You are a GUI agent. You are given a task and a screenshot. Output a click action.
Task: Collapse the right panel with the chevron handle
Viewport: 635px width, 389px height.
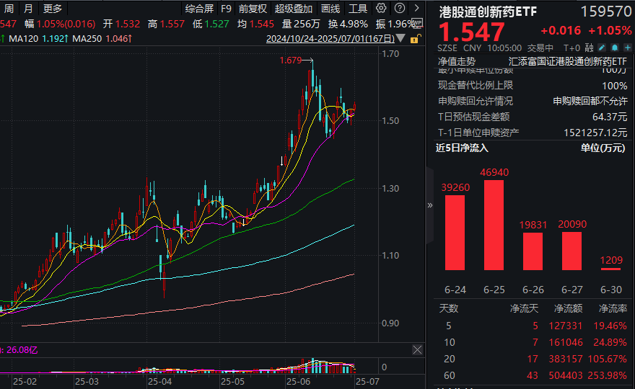(430, 205)
